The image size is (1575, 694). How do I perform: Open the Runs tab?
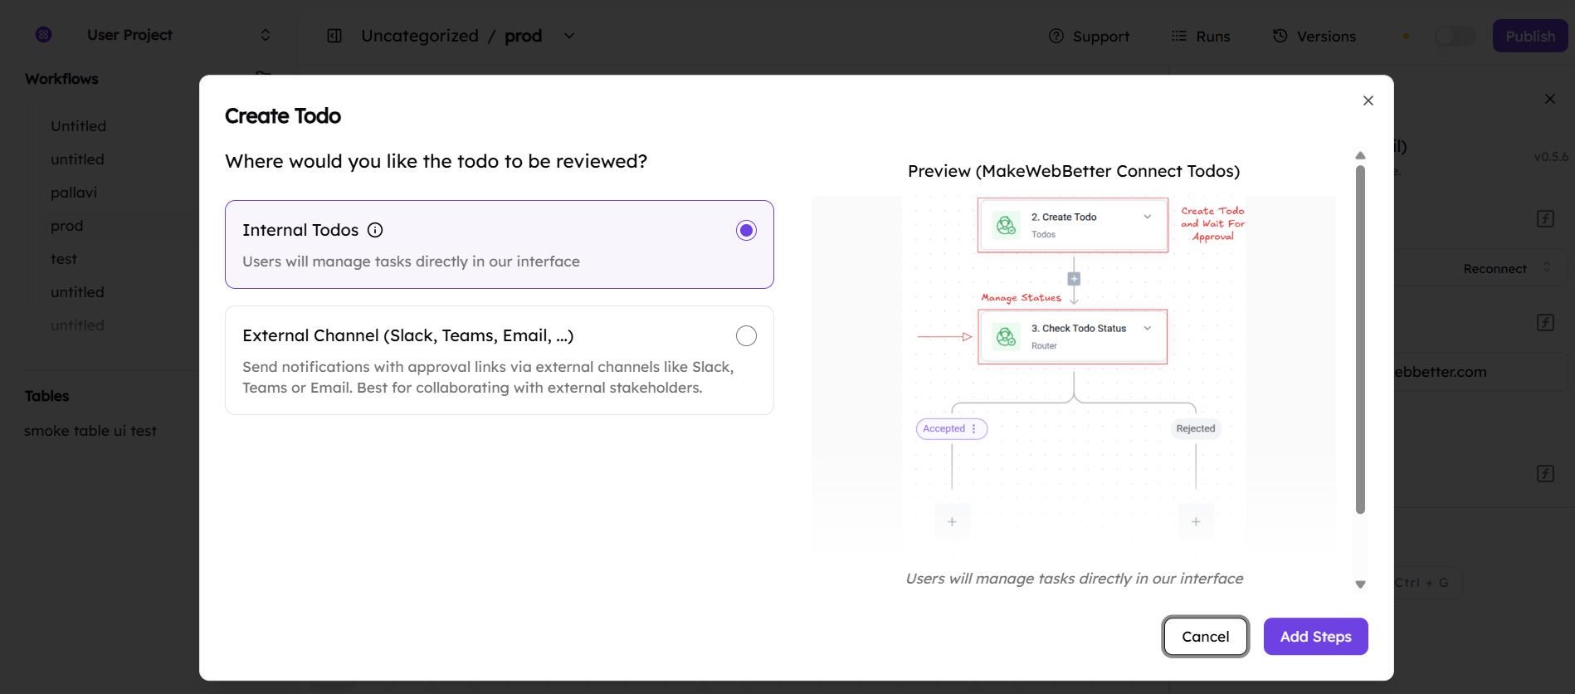point(1201,36)
